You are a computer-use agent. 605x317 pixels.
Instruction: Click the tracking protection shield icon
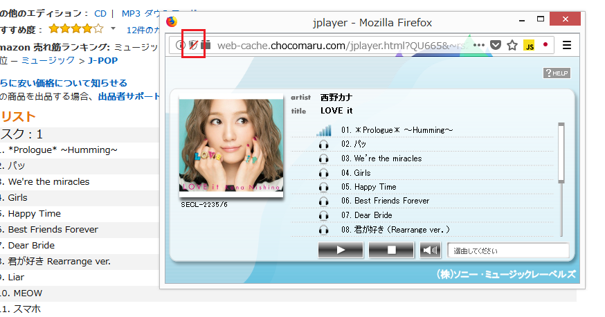coord(193,46)
